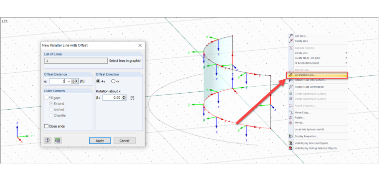Click the rotation β value field

pyautogui.click(x=112, y=98)
